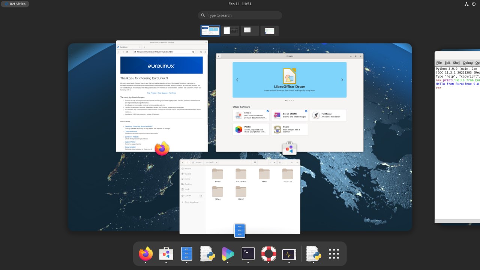Select the EuroLinux tab in the Firefox window
Viewport: 480px width, 270px height.
129,47
